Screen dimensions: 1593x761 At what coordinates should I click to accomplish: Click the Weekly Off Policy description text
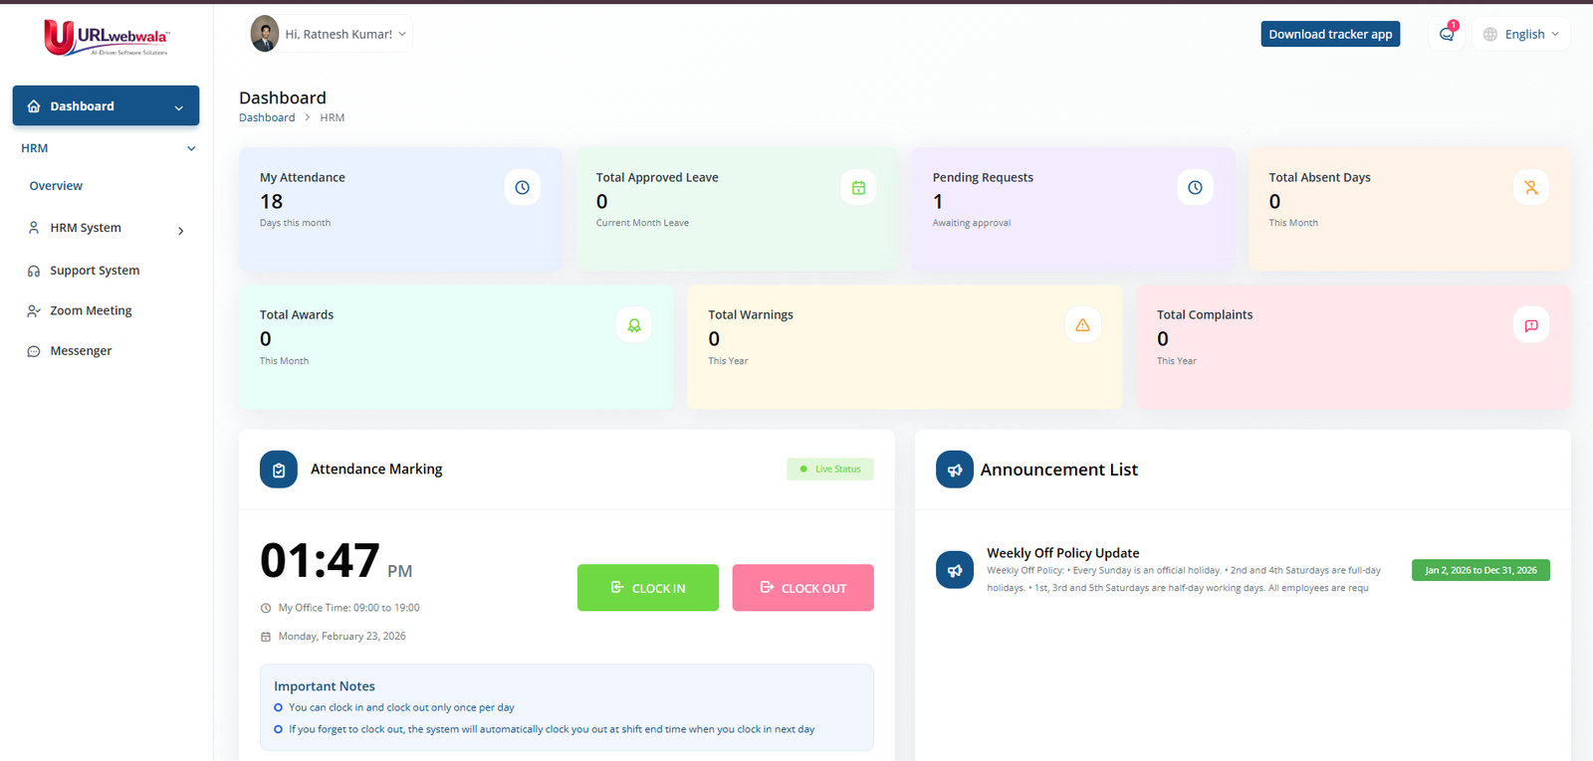[x=1184, y=579]
